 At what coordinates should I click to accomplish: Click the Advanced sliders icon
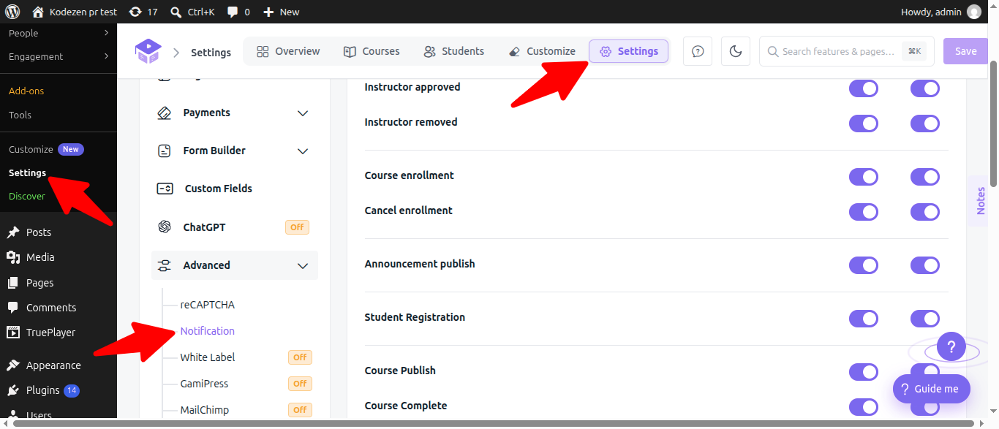165,265
